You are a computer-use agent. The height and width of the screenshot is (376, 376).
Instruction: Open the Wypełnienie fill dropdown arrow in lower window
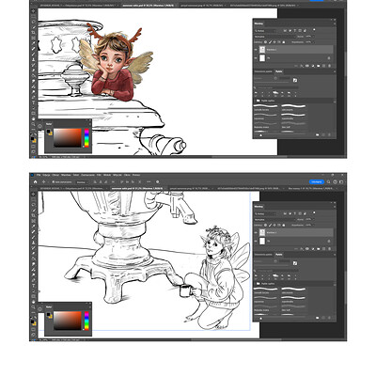(313, 225)
